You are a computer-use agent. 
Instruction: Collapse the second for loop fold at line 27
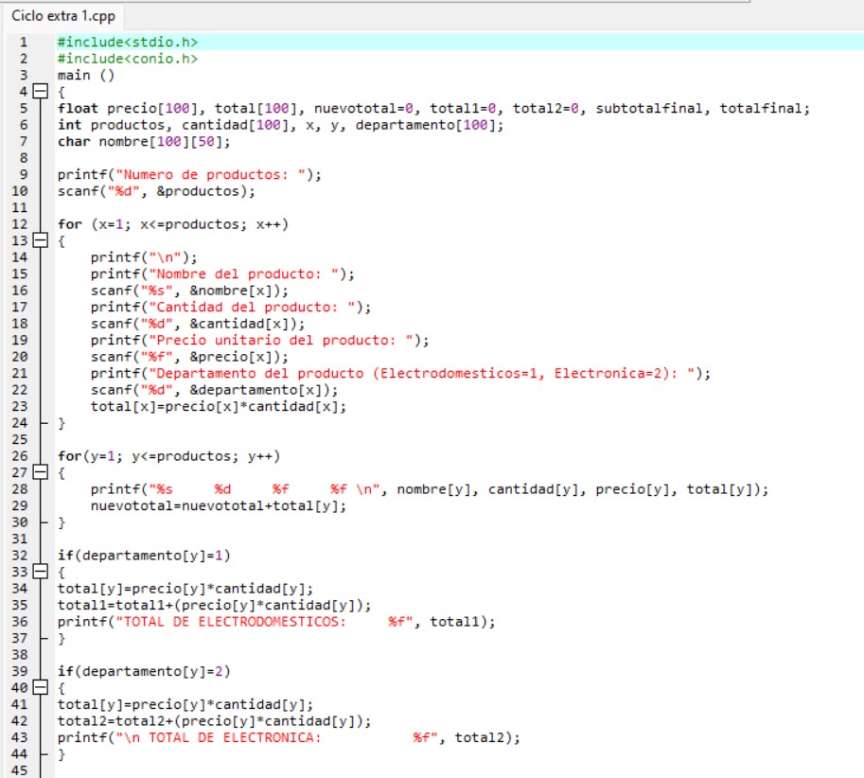click(40, 473)
